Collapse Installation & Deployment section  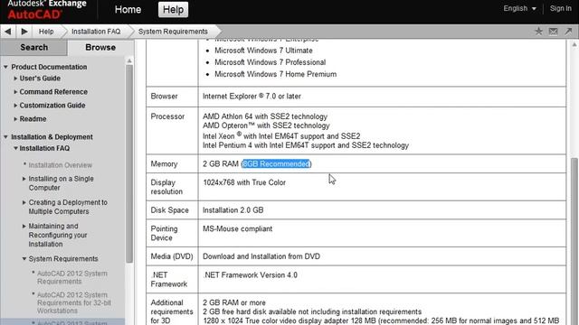tap(6, 137)
